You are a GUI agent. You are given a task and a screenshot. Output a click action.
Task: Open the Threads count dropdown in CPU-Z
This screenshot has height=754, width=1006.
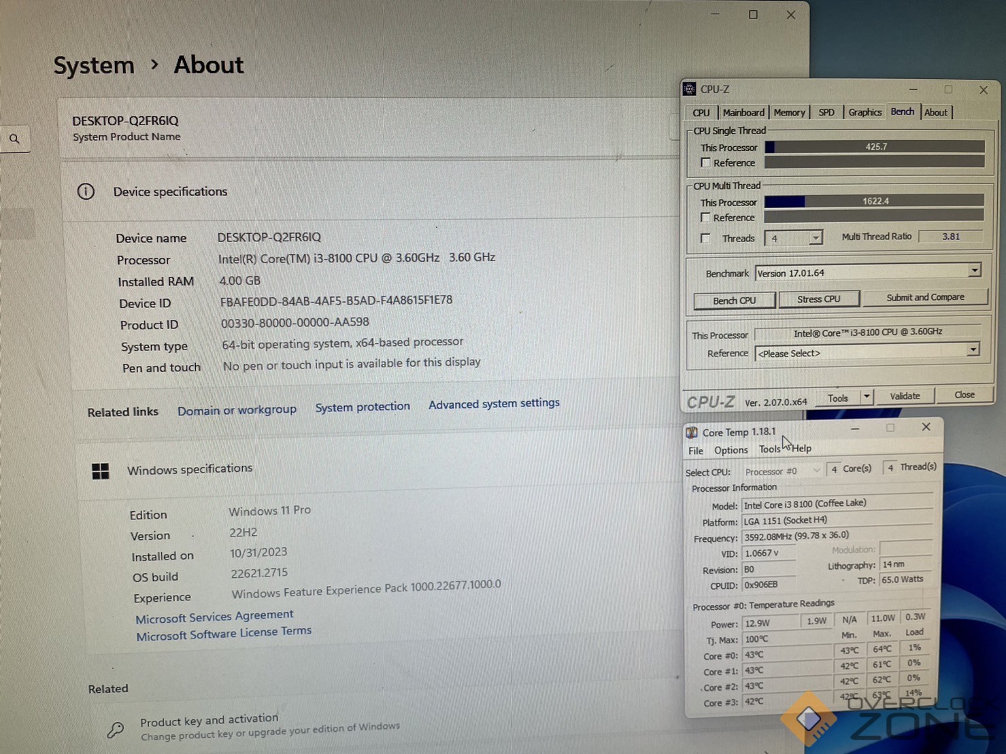[x=815, y=238]
